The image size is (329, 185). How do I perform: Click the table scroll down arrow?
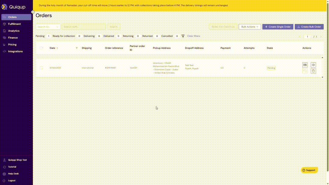322,77
